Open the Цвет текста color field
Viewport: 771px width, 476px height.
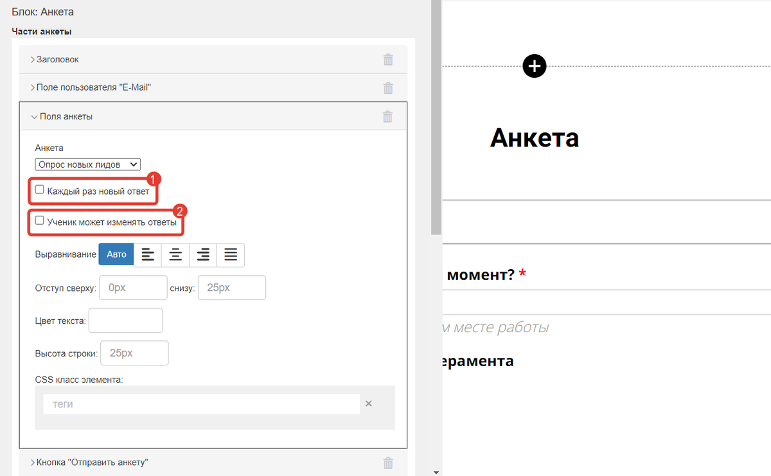tap(125, 321)
